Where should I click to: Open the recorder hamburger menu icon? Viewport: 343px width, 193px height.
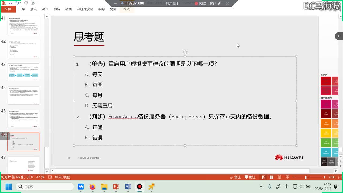coord(115,3)
